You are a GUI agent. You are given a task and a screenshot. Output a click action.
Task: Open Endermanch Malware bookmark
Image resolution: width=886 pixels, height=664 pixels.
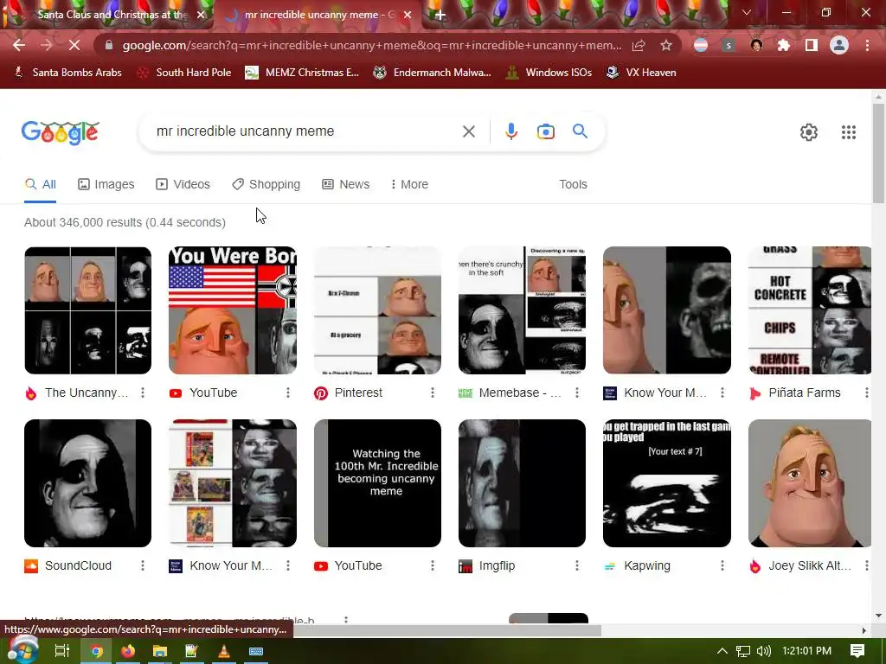click(433, 73)
